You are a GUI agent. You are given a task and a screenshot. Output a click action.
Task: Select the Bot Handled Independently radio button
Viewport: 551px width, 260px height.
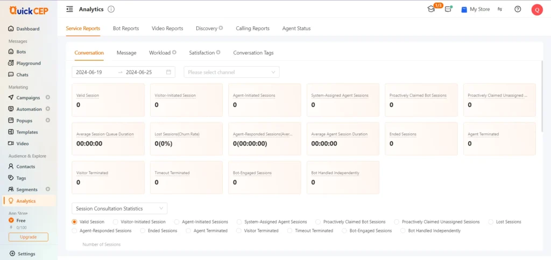point(402,230)
